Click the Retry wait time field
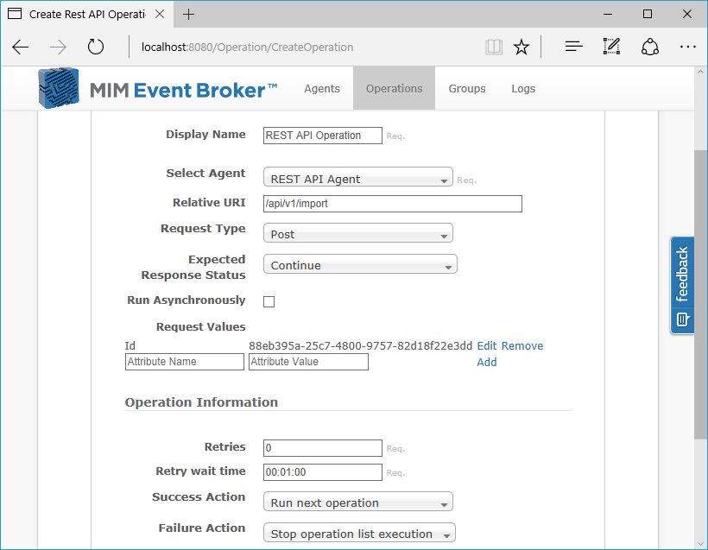708x550 pixels. (x=322, y=472)
